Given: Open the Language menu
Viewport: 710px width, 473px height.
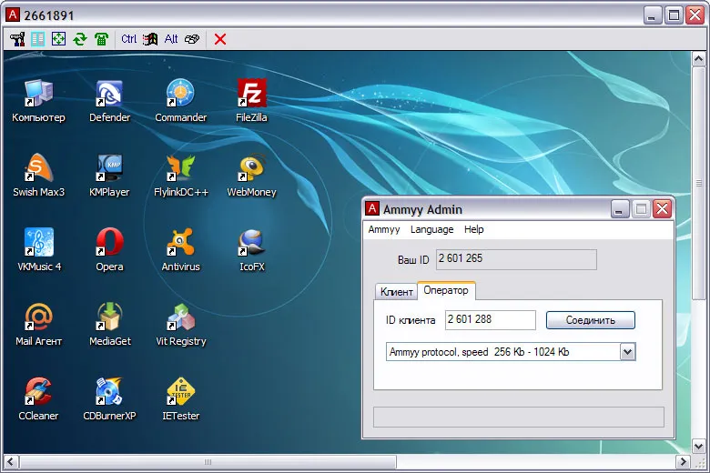Looking at the screenshot, I should point(432,229).
